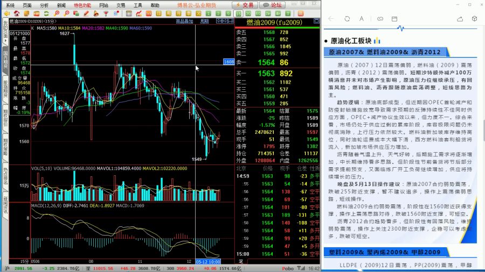Open the 商品叠加 overlay option

(x=184, y=22)
